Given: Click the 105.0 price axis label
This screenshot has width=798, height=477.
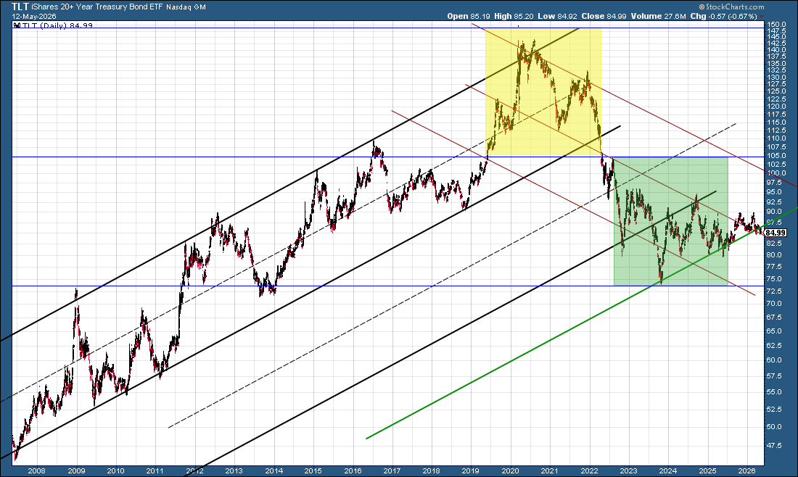Looking at the screenshot, I should [x=777, y=156].
